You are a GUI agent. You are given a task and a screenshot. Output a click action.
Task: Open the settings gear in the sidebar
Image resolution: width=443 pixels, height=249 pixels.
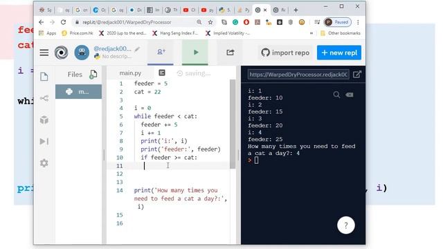(x=44, y=163)
